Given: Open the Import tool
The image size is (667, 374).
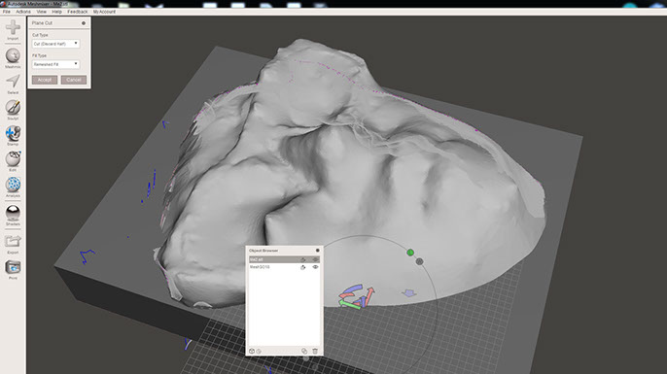Looking at the screenshot, I should pos(13,29).
